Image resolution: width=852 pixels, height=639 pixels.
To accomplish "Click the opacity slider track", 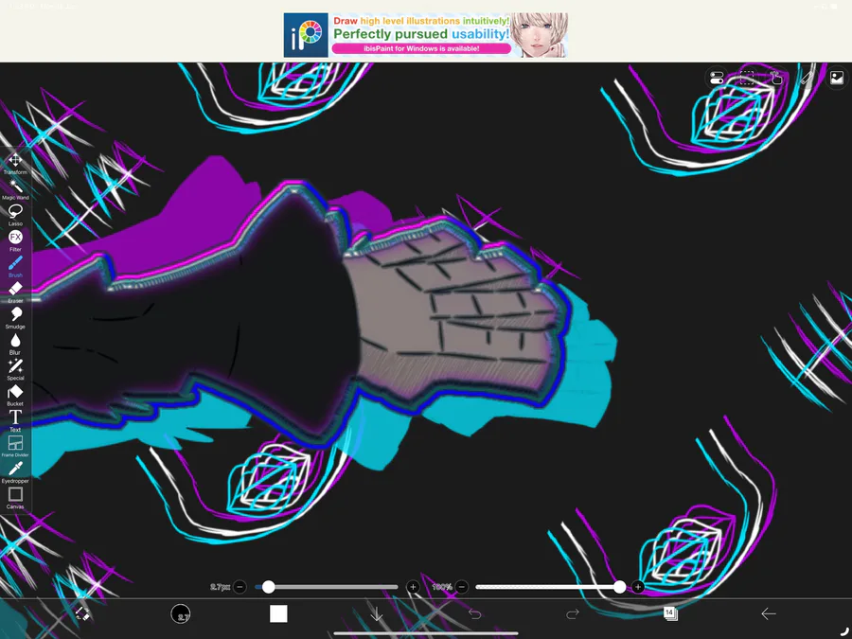I will [x=550, y=587].
